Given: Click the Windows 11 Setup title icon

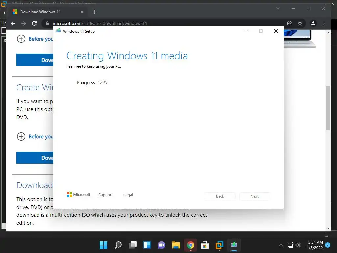Looking at the screenshot, I should click(59, 31).
